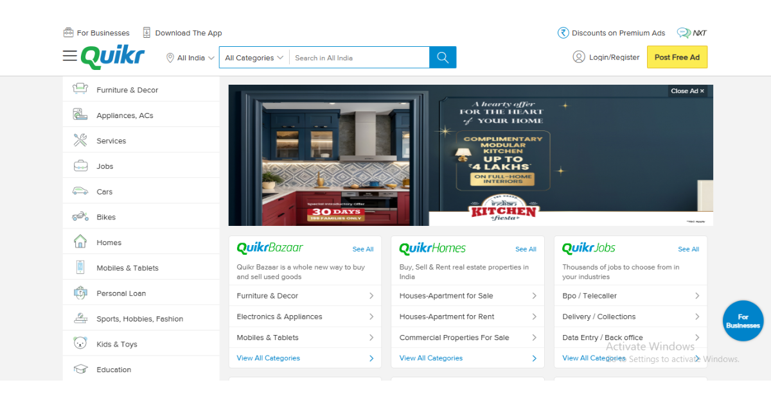Viewport: 771px width, 403px height.
Task: Expand Houses-Apartment for Sale row
Action: pyautogui.click(x=468, y=296)
